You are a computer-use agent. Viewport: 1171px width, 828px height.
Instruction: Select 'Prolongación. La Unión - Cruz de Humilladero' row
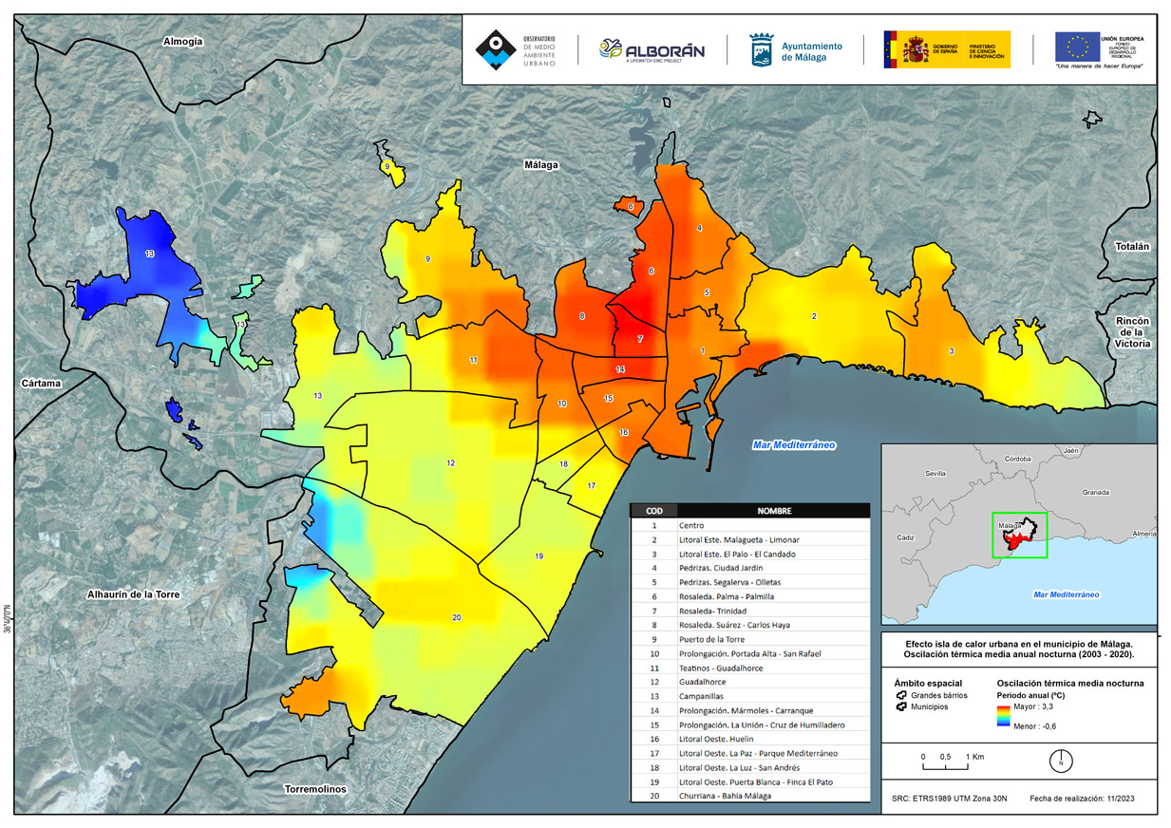tap(750, 724)
